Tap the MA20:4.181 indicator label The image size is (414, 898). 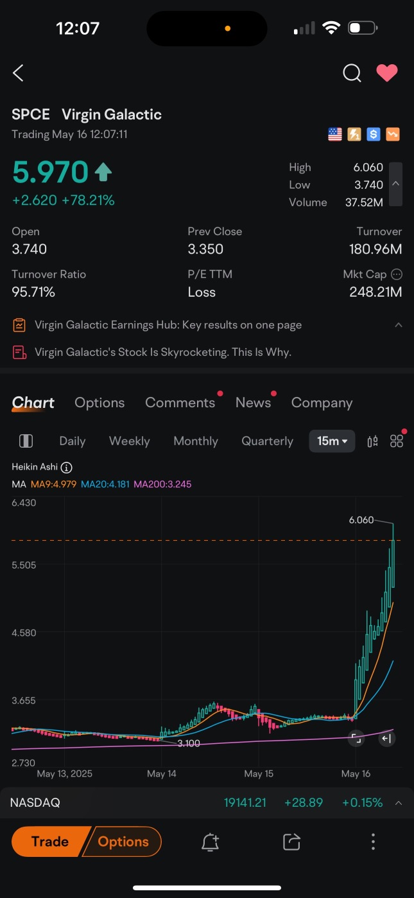pyautogui.click(x=106, y=484)
